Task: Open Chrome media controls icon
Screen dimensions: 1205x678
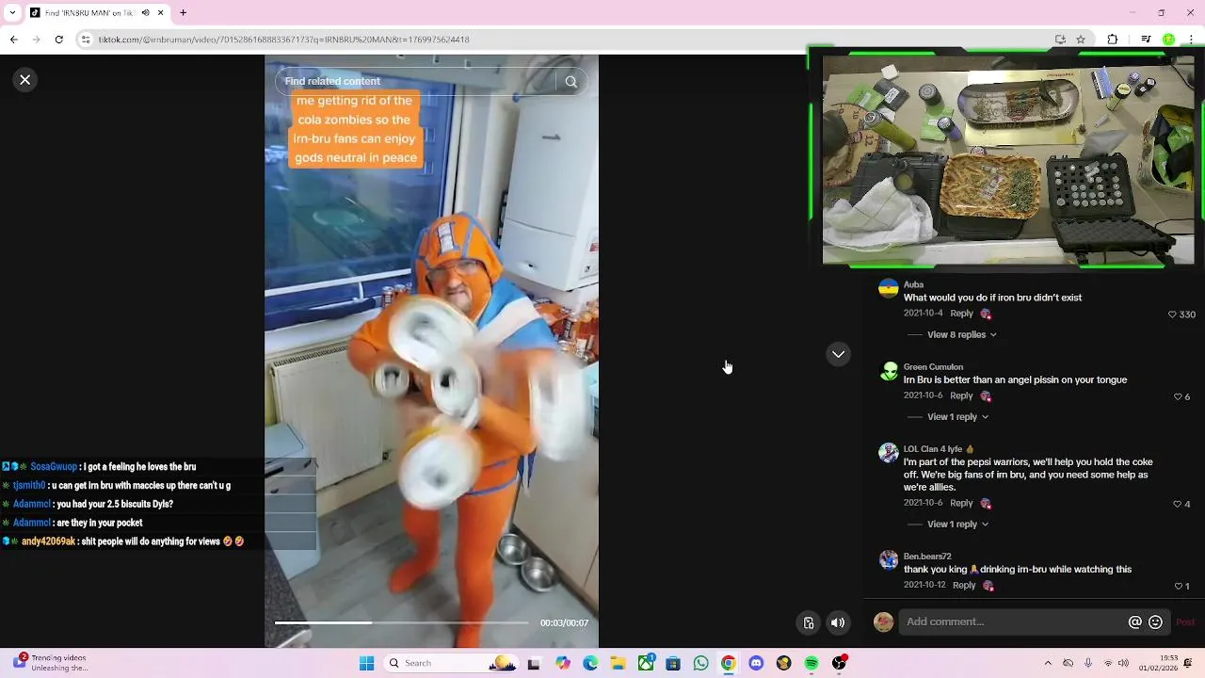Action: pos(1146,40)
